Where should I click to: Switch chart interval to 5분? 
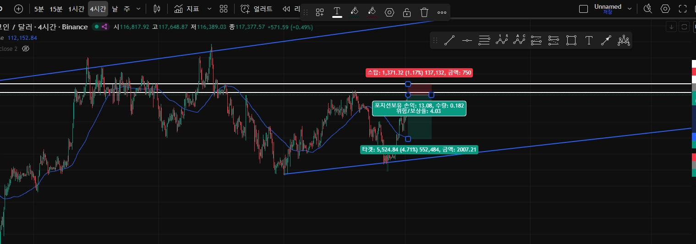(39, 9)
